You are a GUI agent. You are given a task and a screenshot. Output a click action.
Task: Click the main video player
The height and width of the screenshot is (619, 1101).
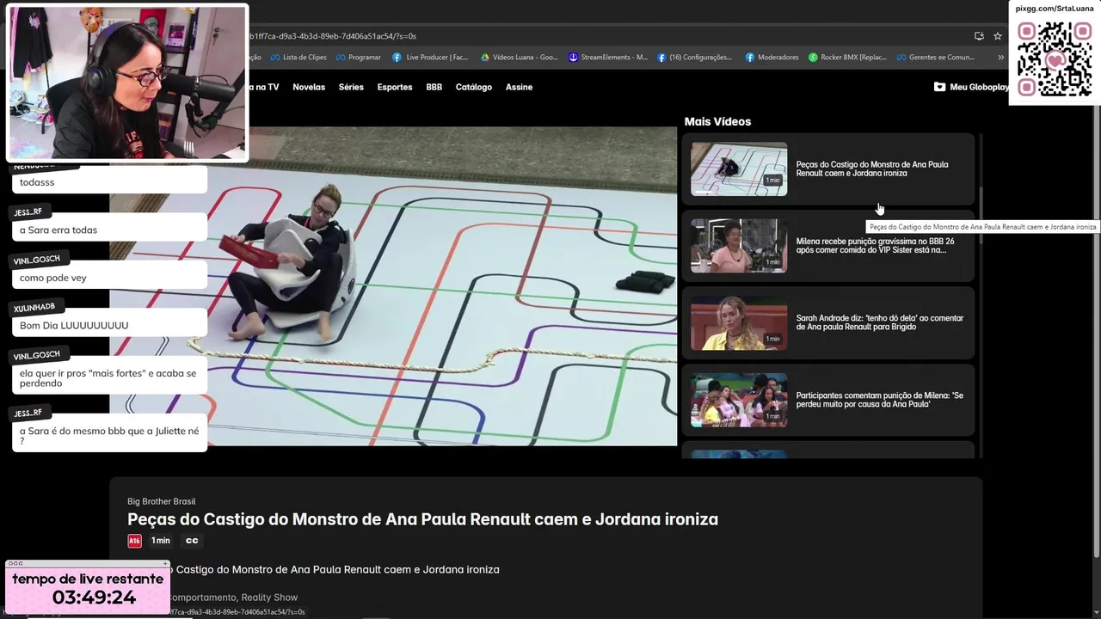point(393,286)
